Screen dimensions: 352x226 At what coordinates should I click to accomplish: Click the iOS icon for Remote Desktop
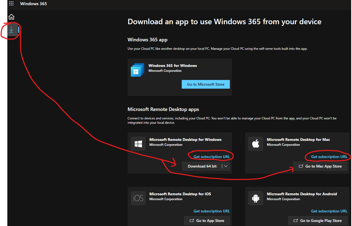[138, 198]
